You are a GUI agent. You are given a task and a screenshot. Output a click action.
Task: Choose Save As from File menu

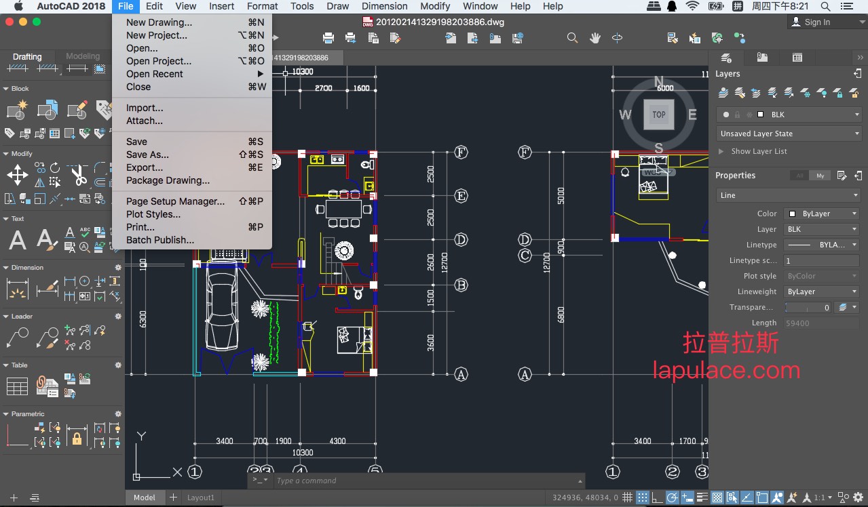point(147,155)
